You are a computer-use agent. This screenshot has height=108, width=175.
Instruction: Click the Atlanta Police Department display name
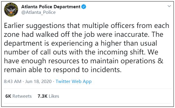click(51, 7)
